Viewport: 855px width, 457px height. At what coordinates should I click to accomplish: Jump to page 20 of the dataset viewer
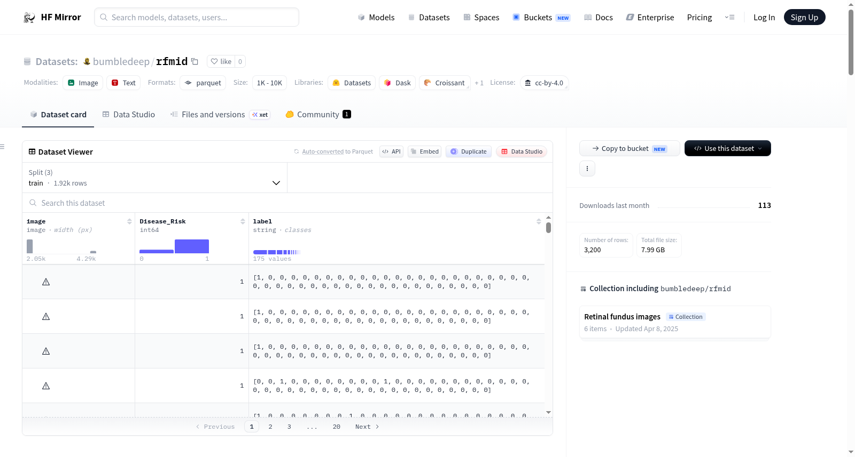pyautogui.click(x=337, y=427)
